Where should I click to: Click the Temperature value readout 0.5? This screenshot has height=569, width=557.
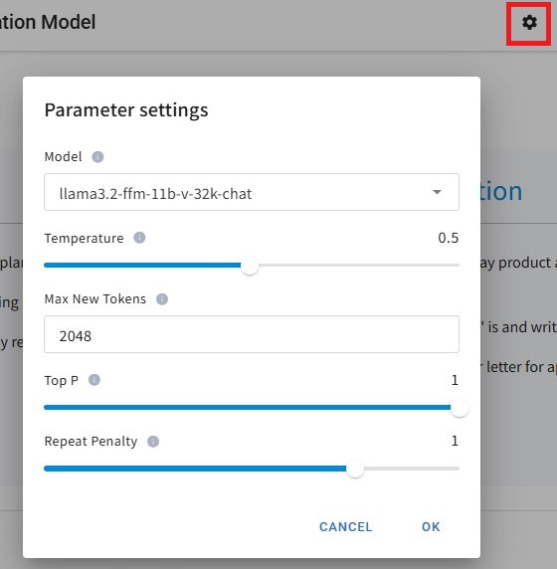click(449, 238)
